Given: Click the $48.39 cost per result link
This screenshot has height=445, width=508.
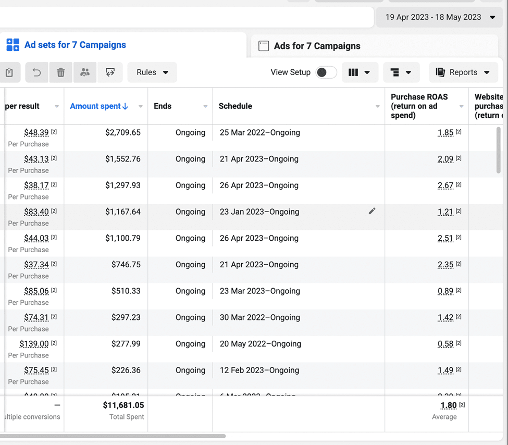Looking at the screenshot, I should point(36,132).
